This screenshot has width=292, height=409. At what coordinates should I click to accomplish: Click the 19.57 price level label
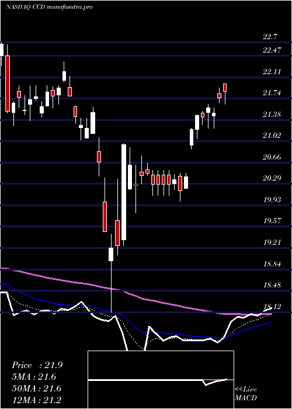(272, 221)
